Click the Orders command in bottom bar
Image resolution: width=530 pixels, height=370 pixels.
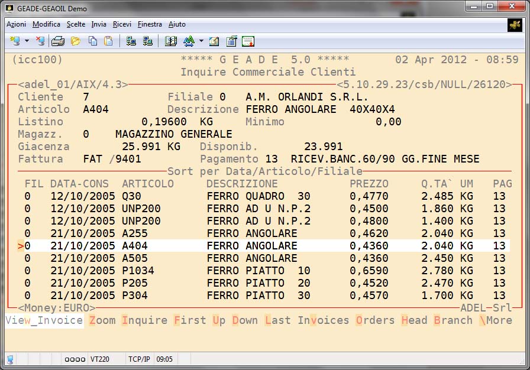375,320
